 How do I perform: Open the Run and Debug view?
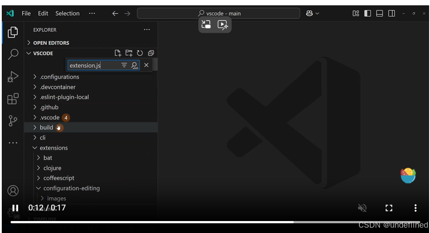(12, 77)
